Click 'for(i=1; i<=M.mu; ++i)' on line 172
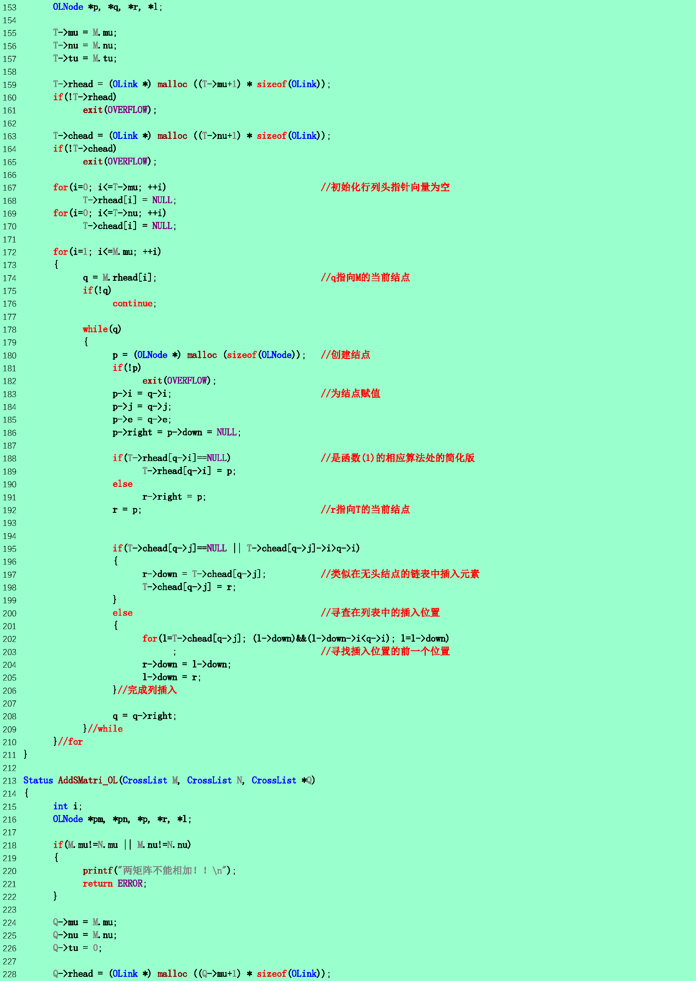This screenshot has height=981, width=696. (107, 251)
